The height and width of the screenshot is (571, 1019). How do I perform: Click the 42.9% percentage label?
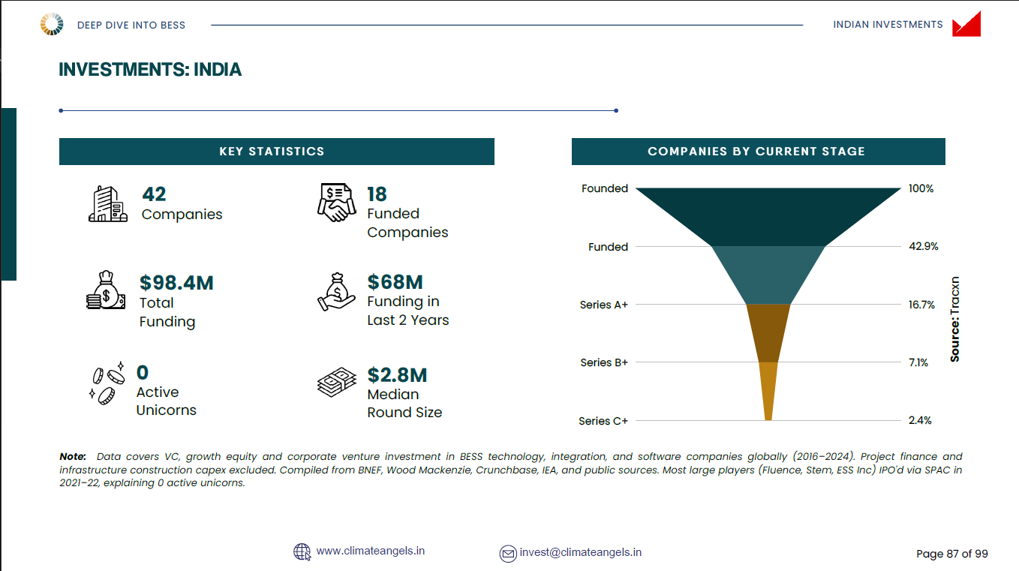click(924, 247)
